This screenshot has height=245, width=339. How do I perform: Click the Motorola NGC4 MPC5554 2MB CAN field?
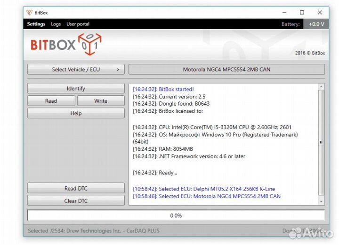point(226,69)
